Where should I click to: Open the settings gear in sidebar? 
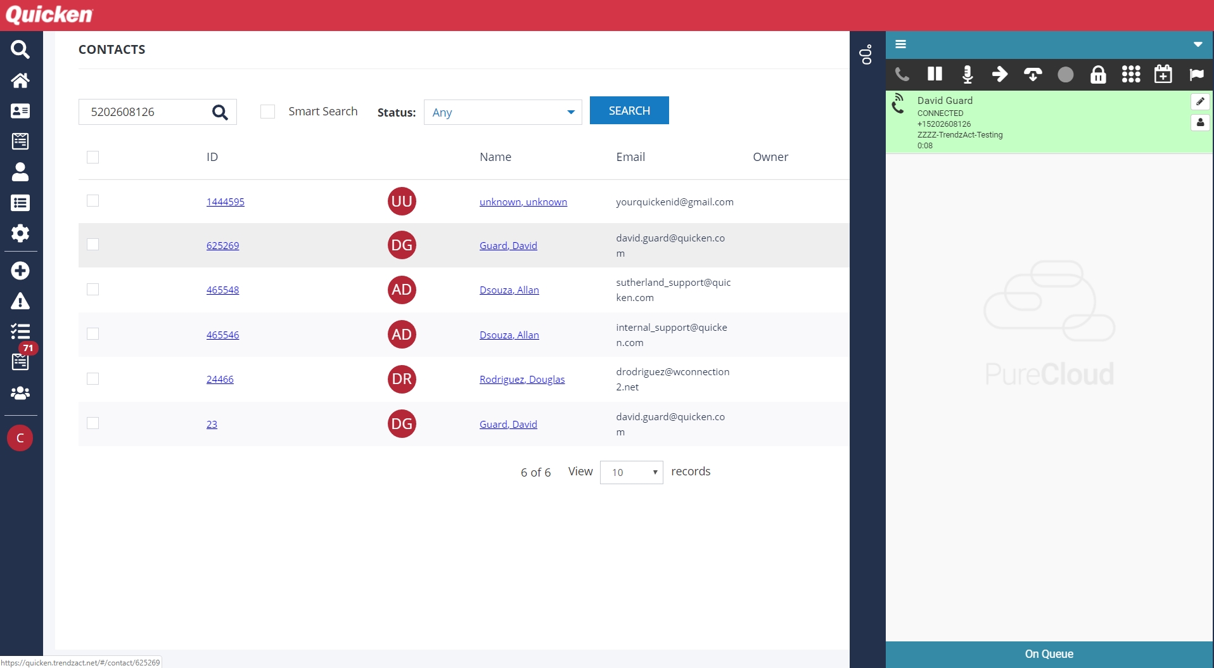[20, 233]
